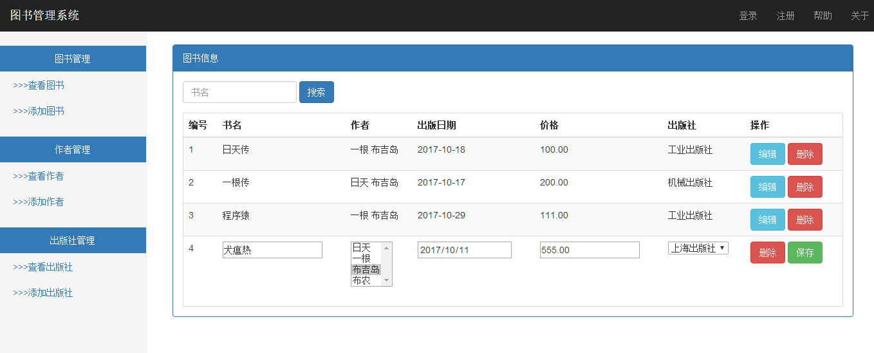
Task: Click the book name 程序猿
Action: [x=236, y=215]
